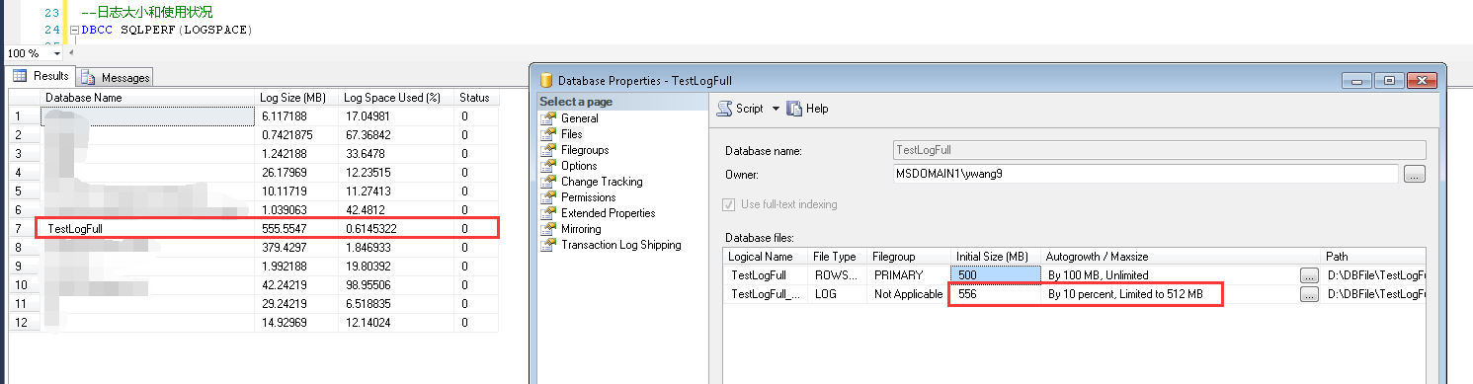
Task: Click the Owner text field
Action: click(1145, 175)
